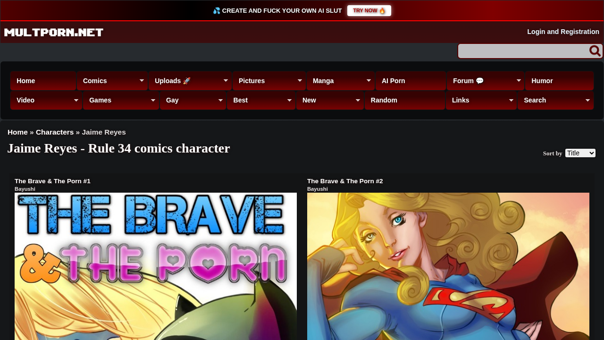Open the cover thumbnail of comic #1
The height and width of the screenshot is (340, 604).
point(156,266)
